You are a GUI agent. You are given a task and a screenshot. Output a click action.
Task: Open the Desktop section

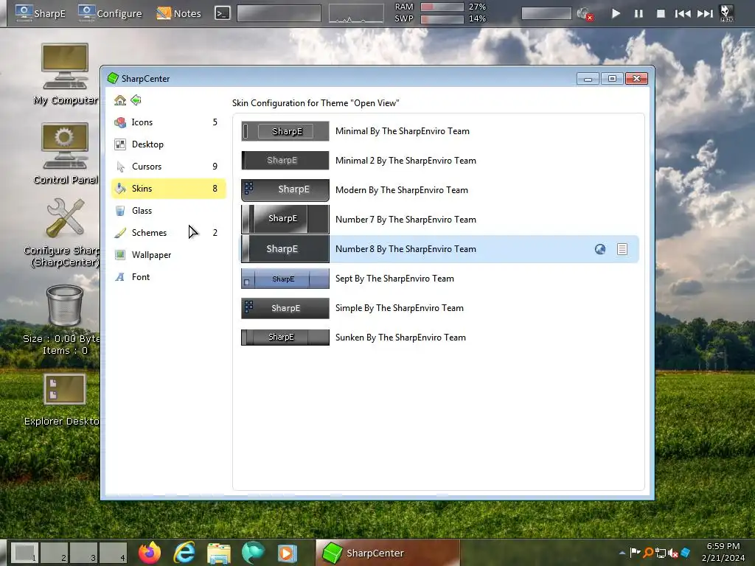tap(168, 144)
